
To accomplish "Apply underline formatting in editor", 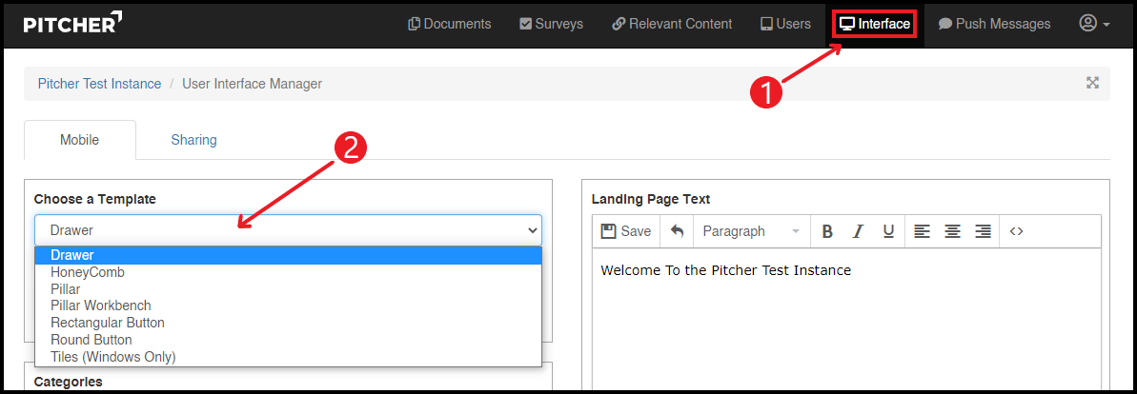I will pyautogui.click(x=888, y=231).
